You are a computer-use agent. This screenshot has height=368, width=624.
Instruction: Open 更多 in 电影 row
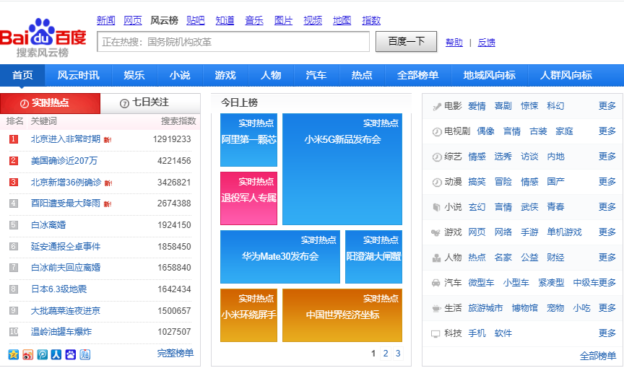[x=607, y=106]
